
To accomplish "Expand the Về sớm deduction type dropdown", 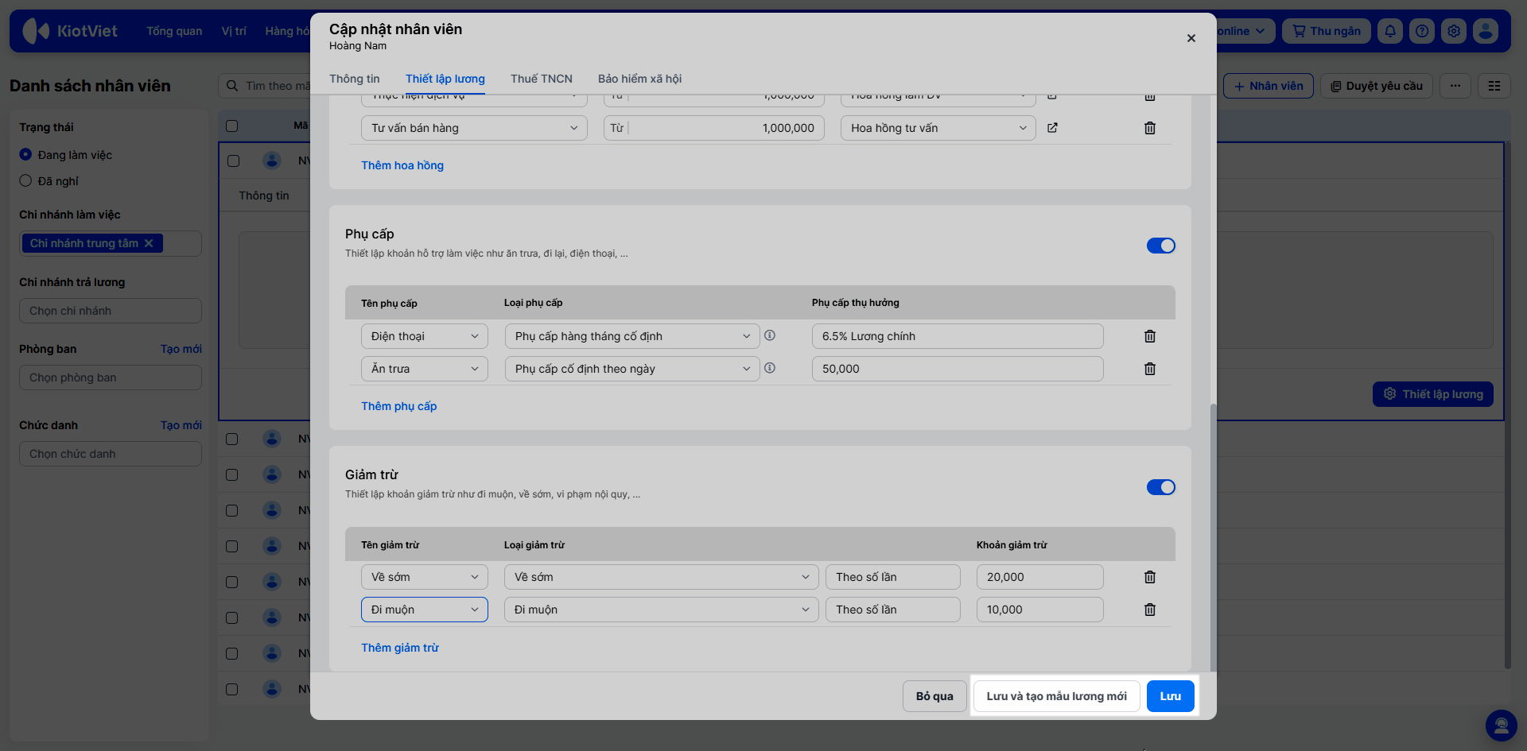I will 662,577.
